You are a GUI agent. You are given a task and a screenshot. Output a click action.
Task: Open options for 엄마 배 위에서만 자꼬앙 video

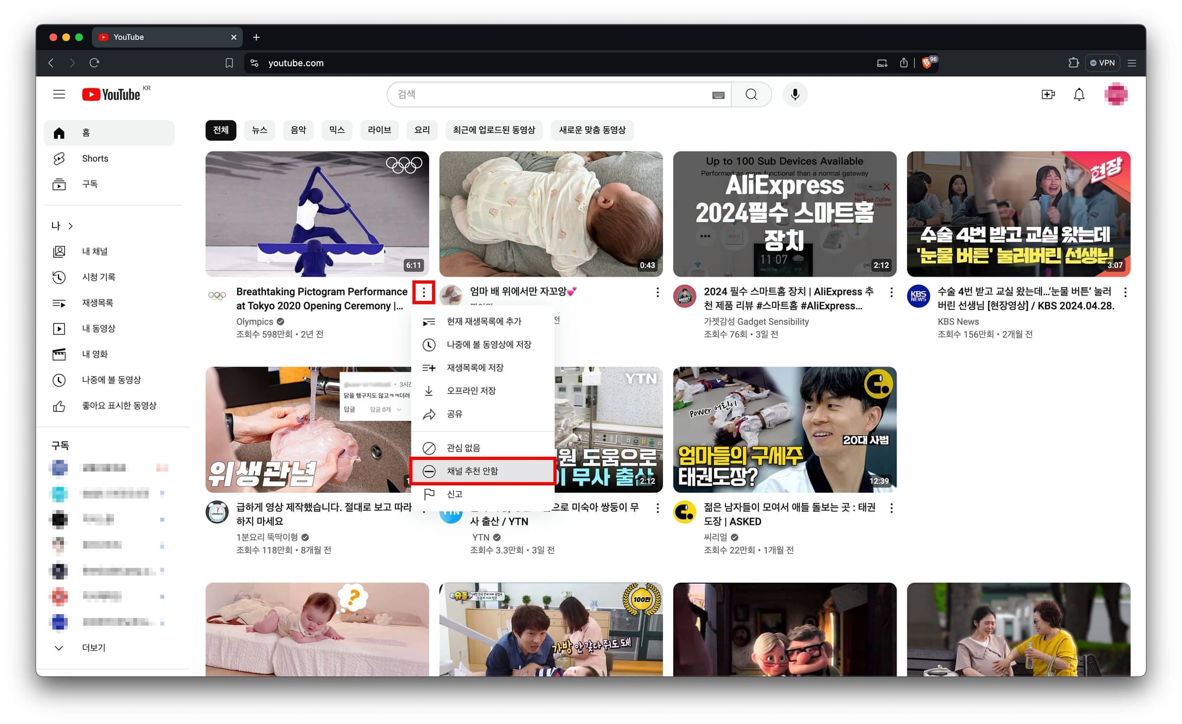tap(657, 292)
